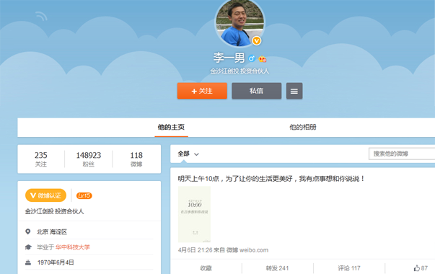Image resolution: width=435 pixels, height=274 pixels.
Task: Click the RSS feed icon in header
Action: (41, 16)
